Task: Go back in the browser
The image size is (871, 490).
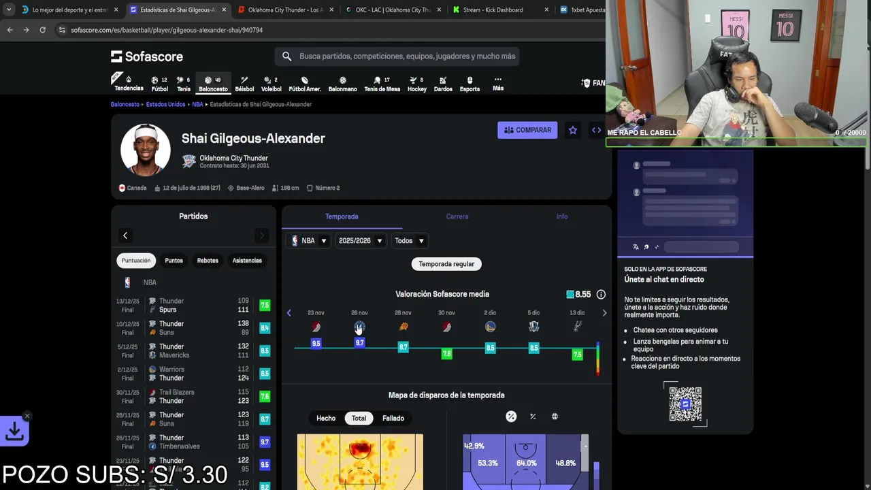Action: [10, 30]
